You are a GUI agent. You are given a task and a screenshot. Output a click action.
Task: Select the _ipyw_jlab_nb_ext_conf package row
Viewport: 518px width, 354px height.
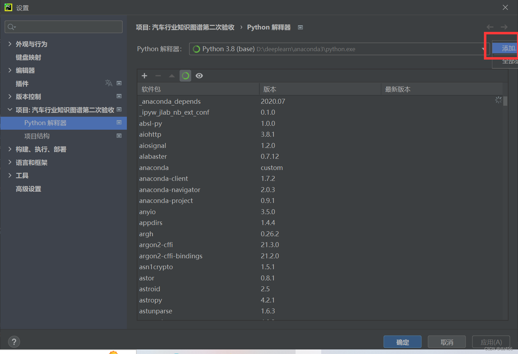click(320, 112)
